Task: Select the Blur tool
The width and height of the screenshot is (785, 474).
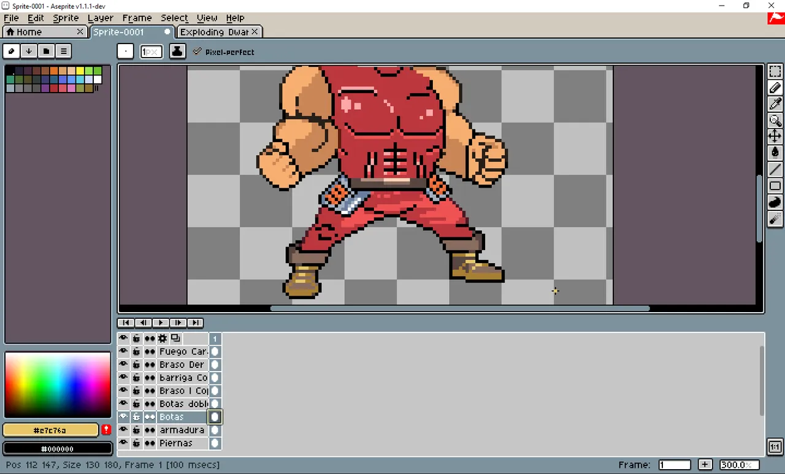Action: click(x=775, y=218)
